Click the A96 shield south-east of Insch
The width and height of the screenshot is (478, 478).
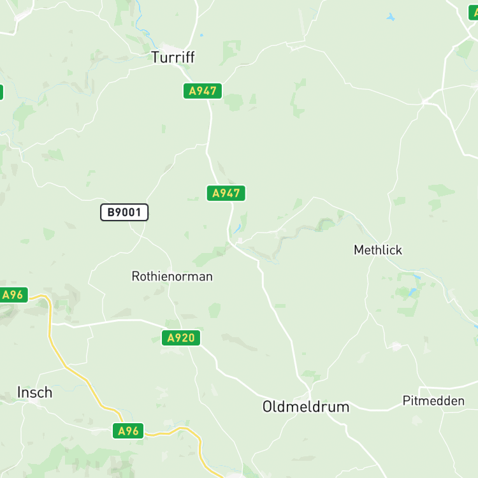click(128, 431)
